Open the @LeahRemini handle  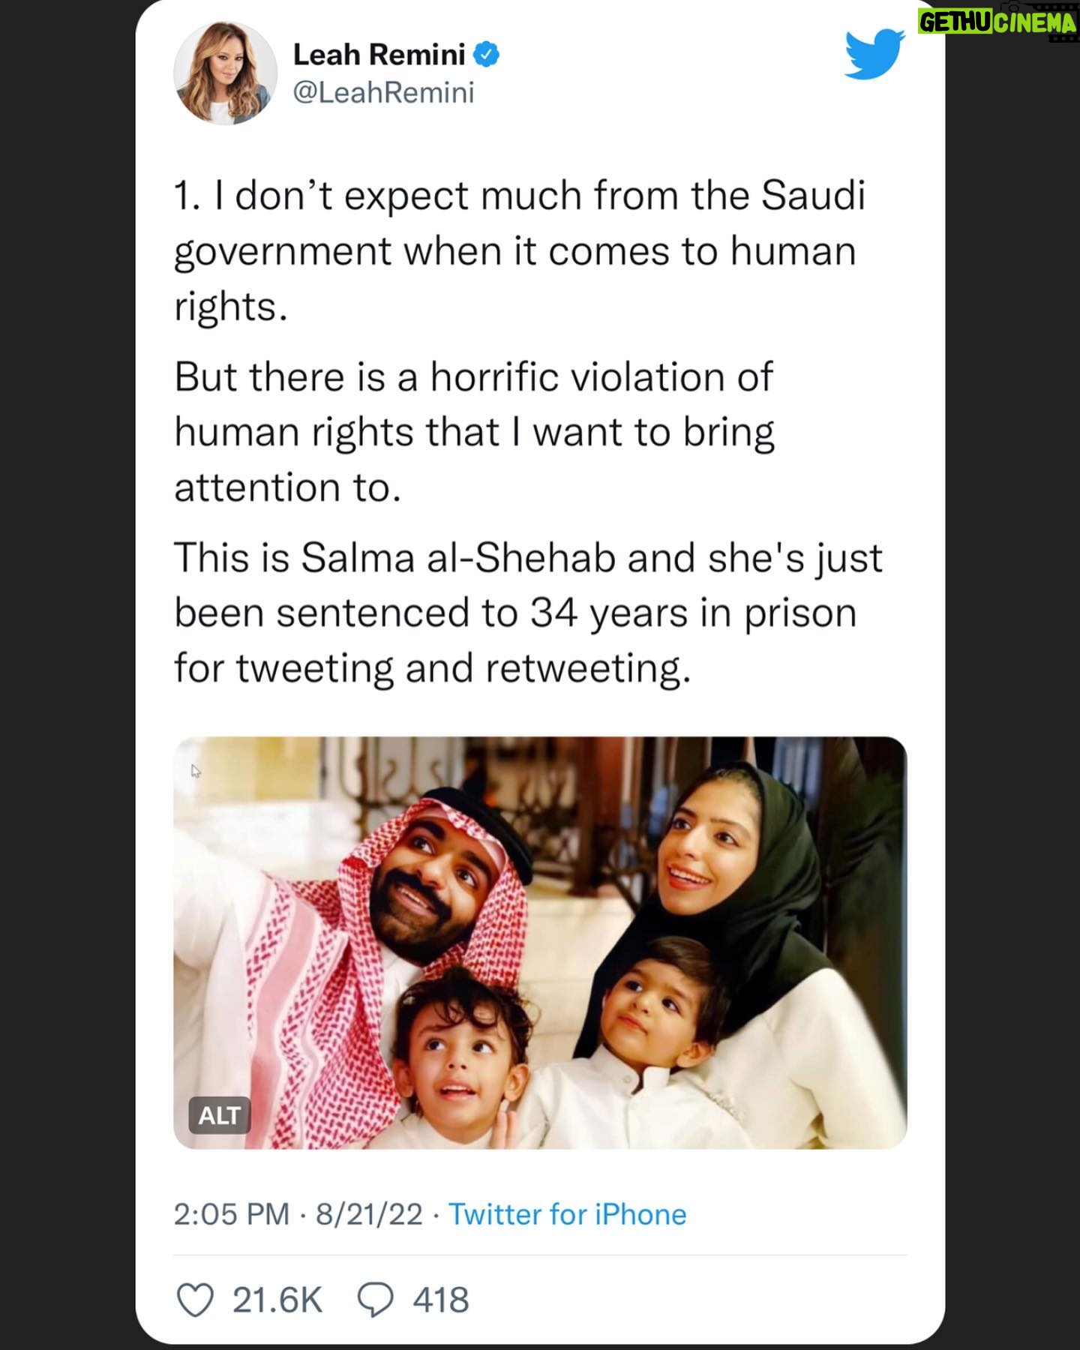tap(383, 93)
